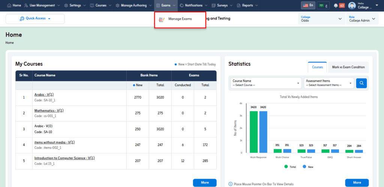Click More button under My Courses
This screenshot has height=187, width=384.
pos(204,183)
